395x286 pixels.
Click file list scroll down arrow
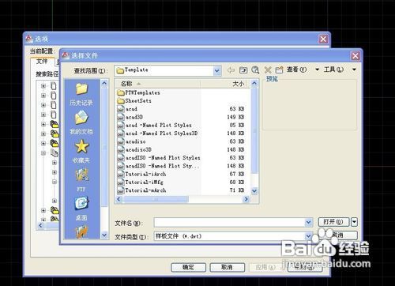(254, 191)
